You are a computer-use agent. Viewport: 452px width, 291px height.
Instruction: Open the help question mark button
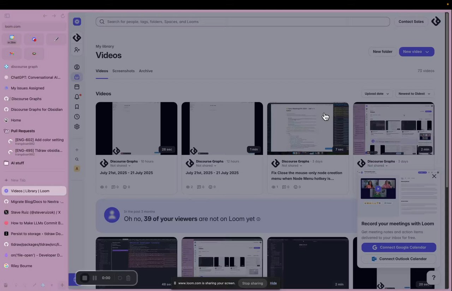434,278
